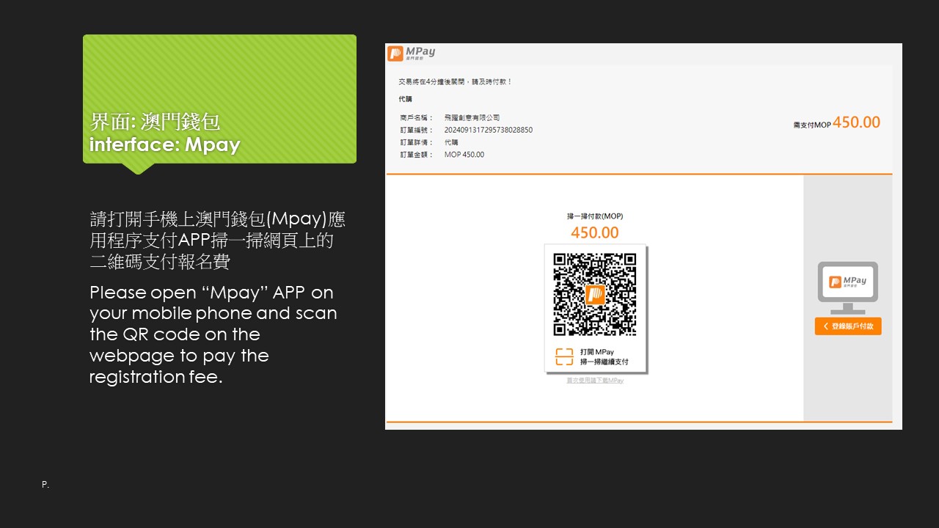The image size is (939, 528).
Task: Click the orange 450.00 total at top right
Action: 856,122
